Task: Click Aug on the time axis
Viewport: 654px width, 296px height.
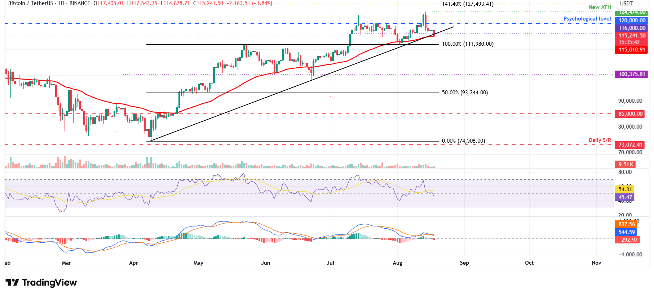Action: [397, 263]
